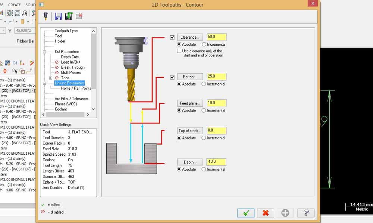Click the tree scrollbar up arrow
373x223 pixels.
tap(94, 31)
